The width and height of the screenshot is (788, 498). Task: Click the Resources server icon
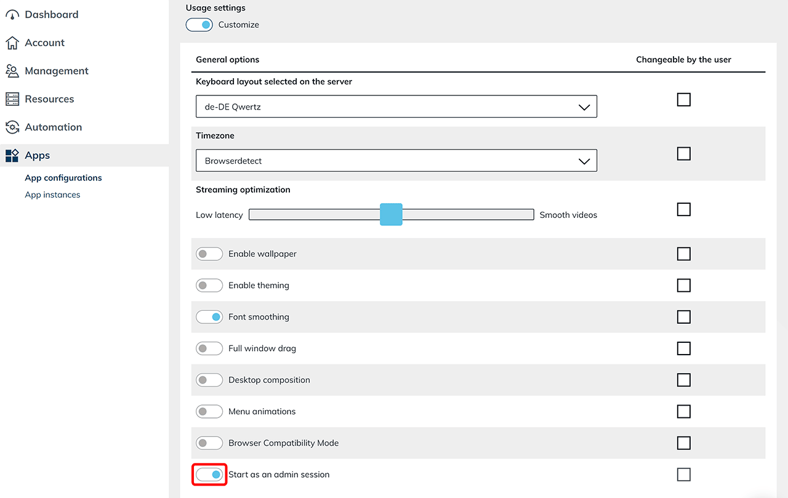pos(12,99)
